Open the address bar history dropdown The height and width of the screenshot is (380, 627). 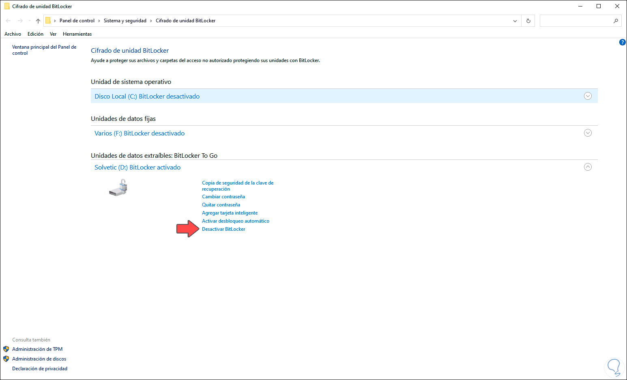click(x=515, y=21)
